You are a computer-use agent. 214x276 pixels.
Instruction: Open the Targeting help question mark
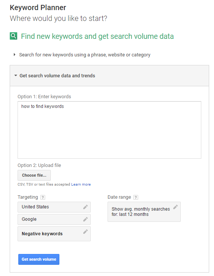[43, 197]
